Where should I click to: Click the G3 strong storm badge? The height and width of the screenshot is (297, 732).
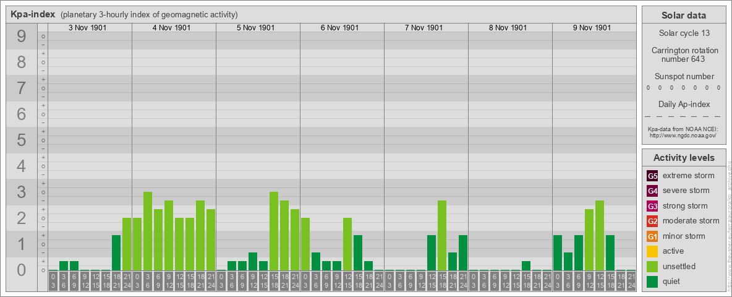point(652,206)
